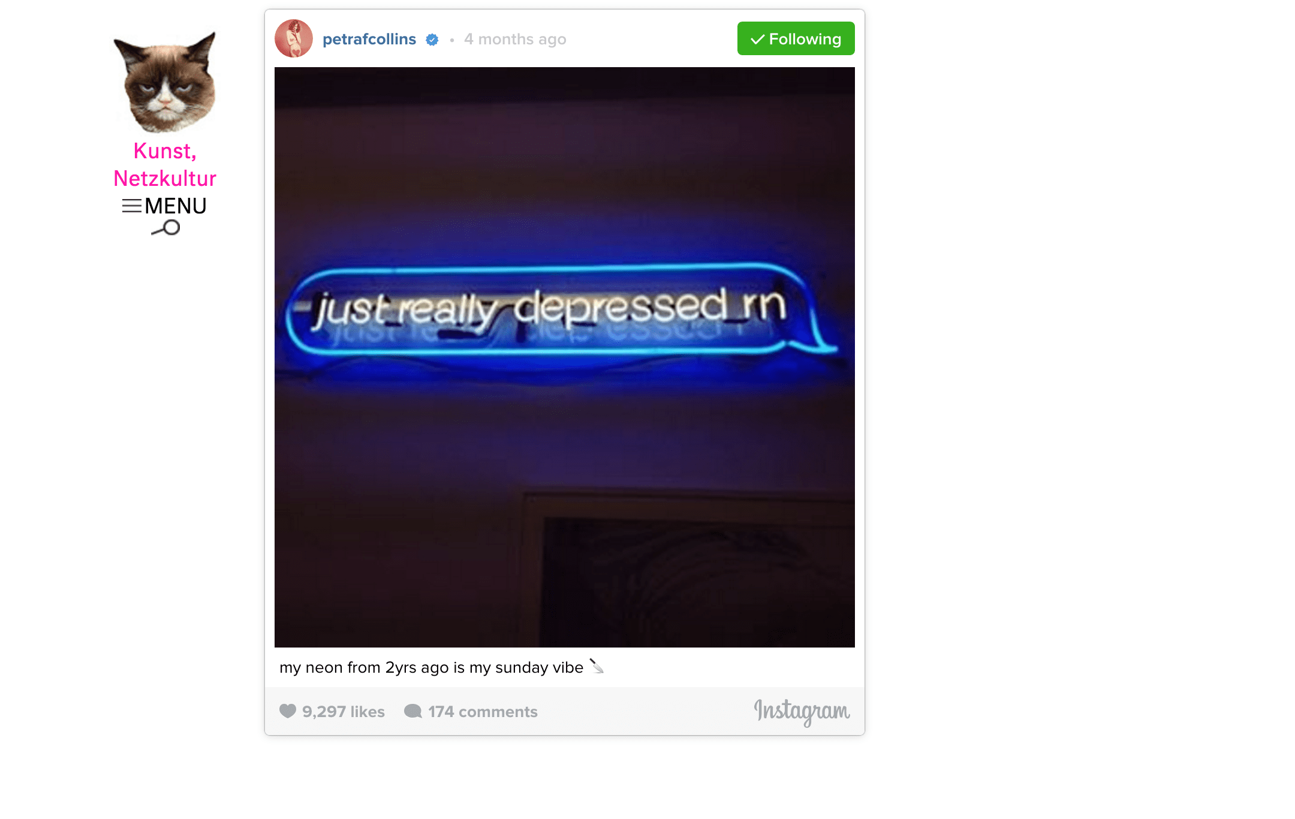
Task: Click the speech bubble comments icon
Action: pyautogui.click(x=413, y=712)
